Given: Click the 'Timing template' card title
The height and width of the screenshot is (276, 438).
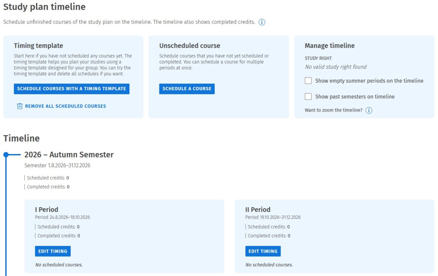Looking at the screenshot, I should (x=38, y=46).
